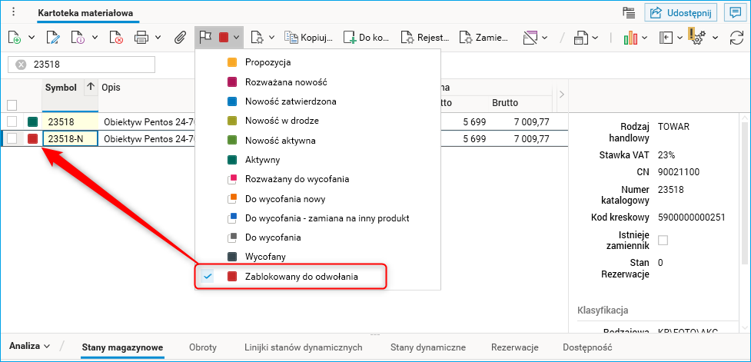Tick the select-all checkbox in table header
The width and height of the screenshot is (751, 362).
[x=12, y=105]
